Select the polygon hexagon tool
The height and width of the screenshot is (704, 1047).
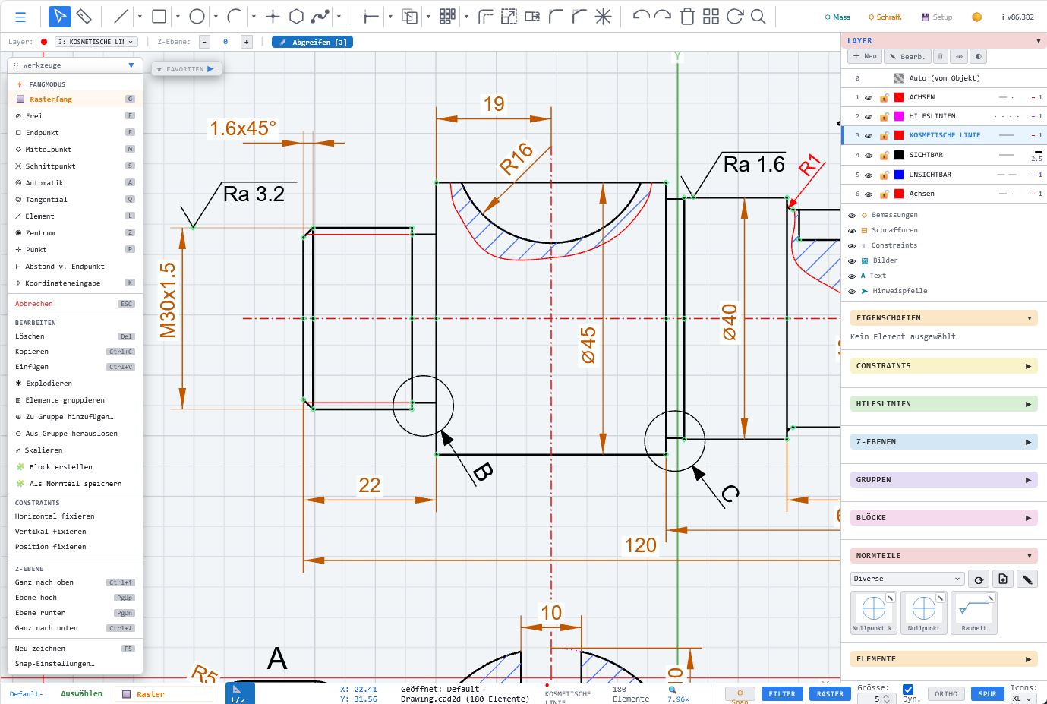point(297,17)
